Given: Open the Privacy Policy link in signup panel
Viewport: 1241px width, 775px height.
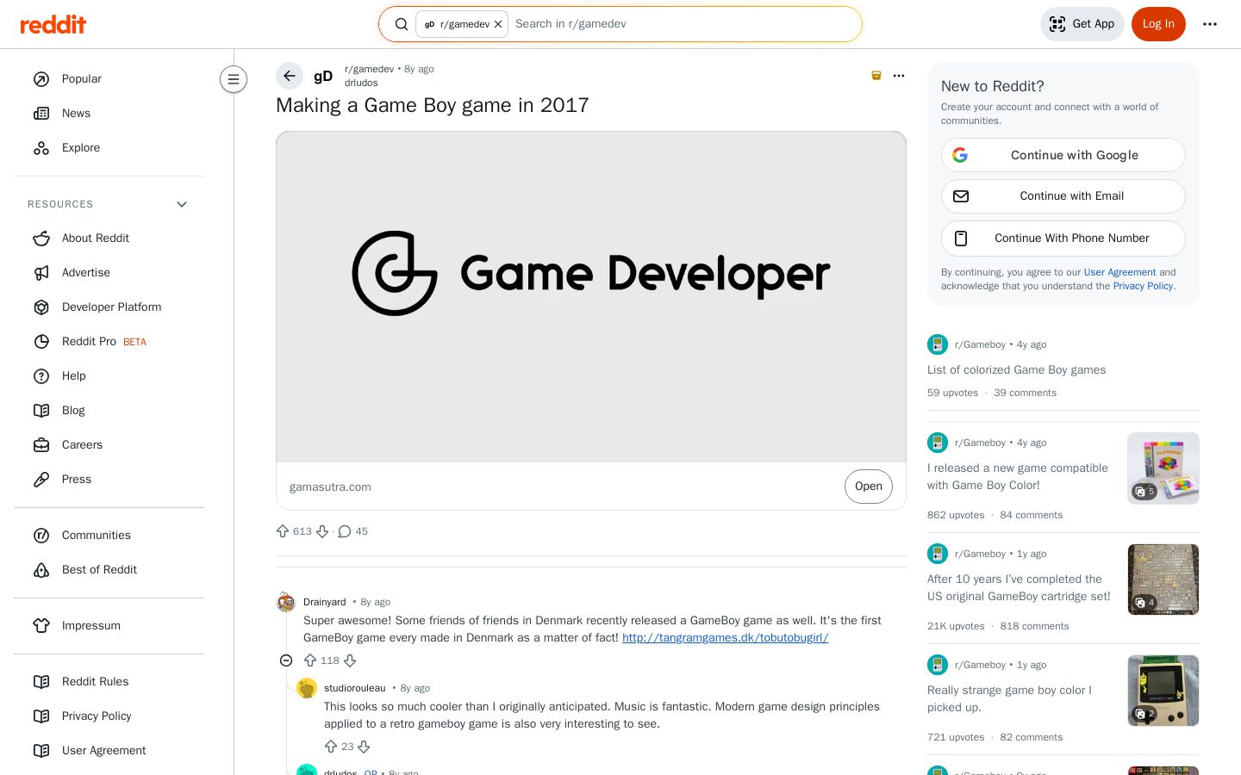Looking at the screenshot, I should pos(1143,286).
